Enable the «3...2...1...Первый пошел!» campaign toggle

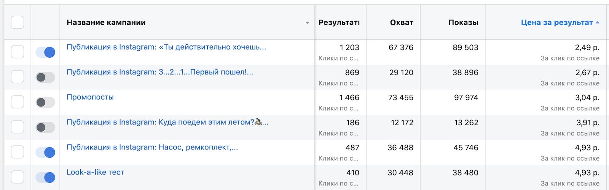[x=45, y=77]
